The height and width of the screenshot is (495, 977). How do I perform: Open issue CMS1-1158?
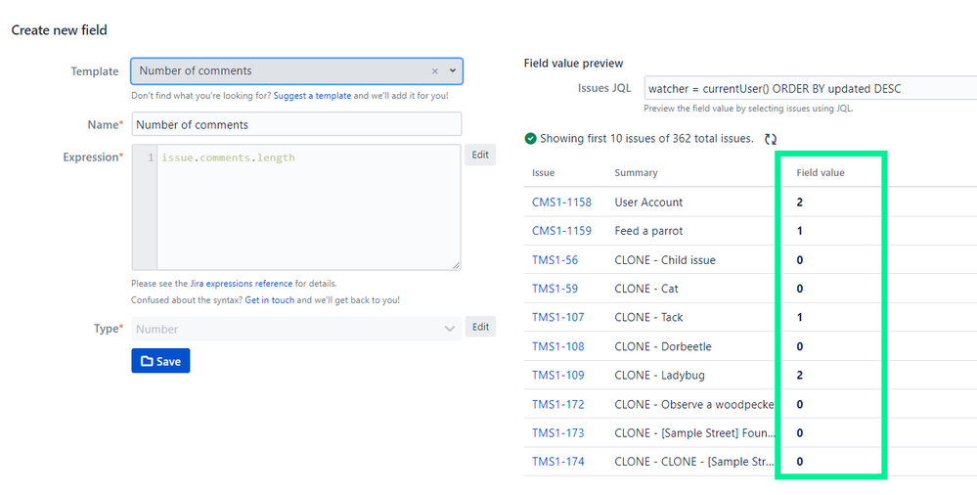561,202
